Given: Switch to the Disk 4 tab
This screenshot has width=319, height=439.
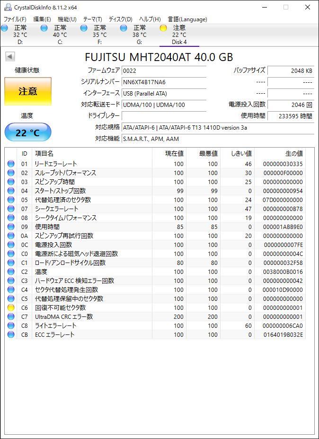Looking at the screenshot, I should pyautogui.click(x=179, y=35).
